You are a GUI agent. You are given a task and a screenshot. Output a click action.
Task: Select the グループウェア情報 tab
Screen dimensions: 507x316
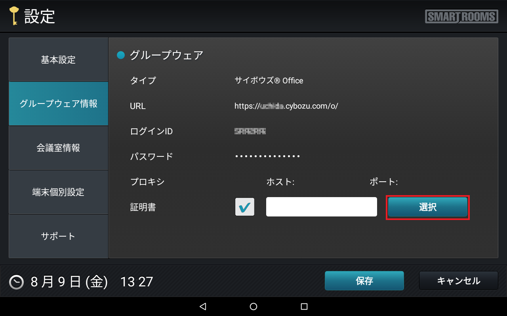point(58,104)
